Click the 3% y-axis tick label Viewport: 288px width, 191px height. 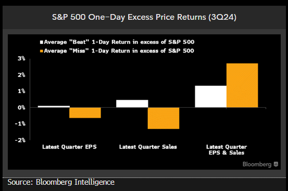pyautogui.click(x=21, y=58)
